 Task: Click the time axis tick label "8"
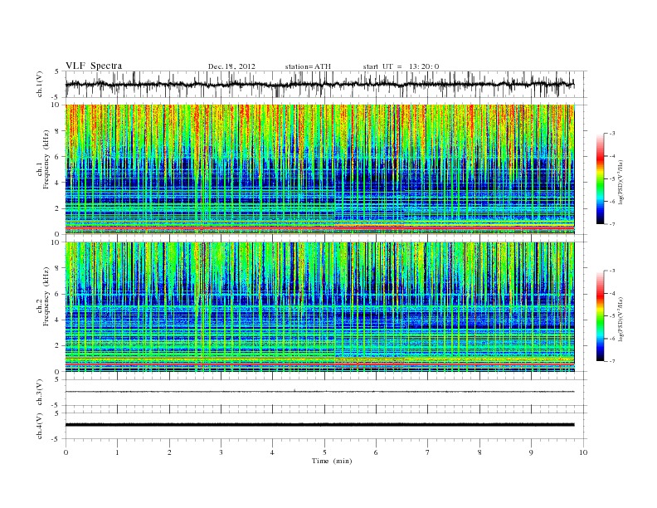pyautogui.click(x=479, y=452)
